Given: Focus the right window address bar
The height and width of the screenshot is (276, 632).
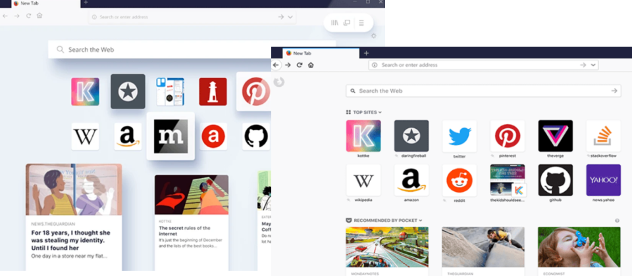Looking at the screenshot, I should tap(483, 65).
